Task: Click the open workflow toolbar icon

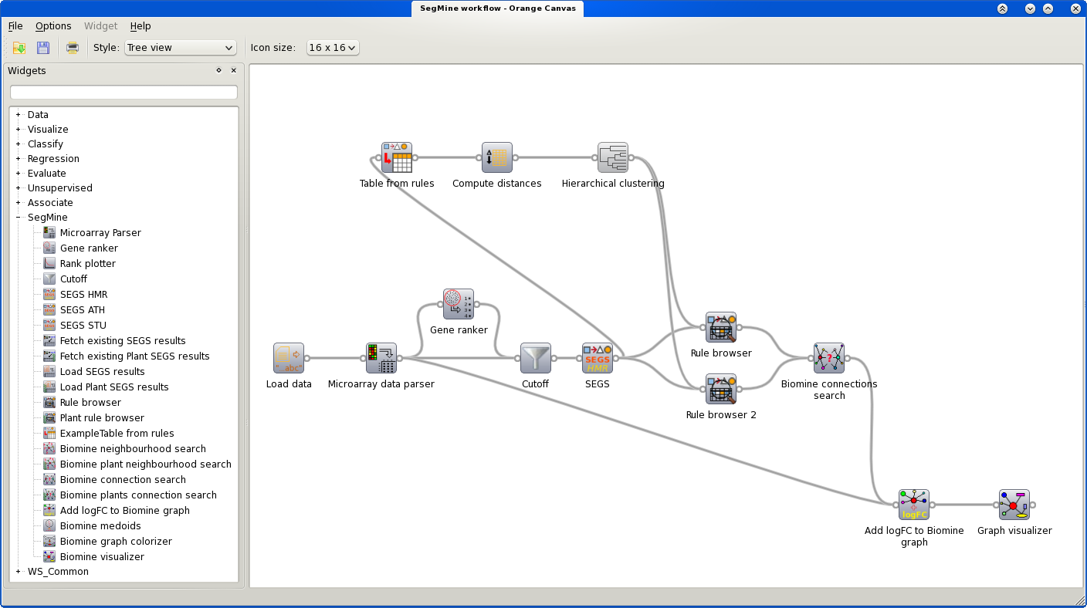Action: click(x=19, y=48)
